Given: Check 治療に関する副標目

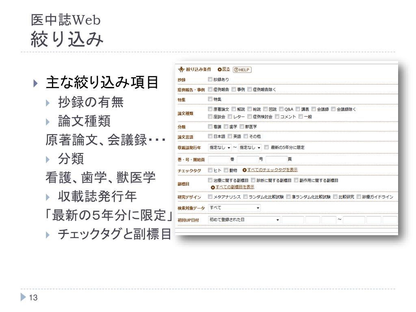Looking at the screenshot, I should click(210, 180).
